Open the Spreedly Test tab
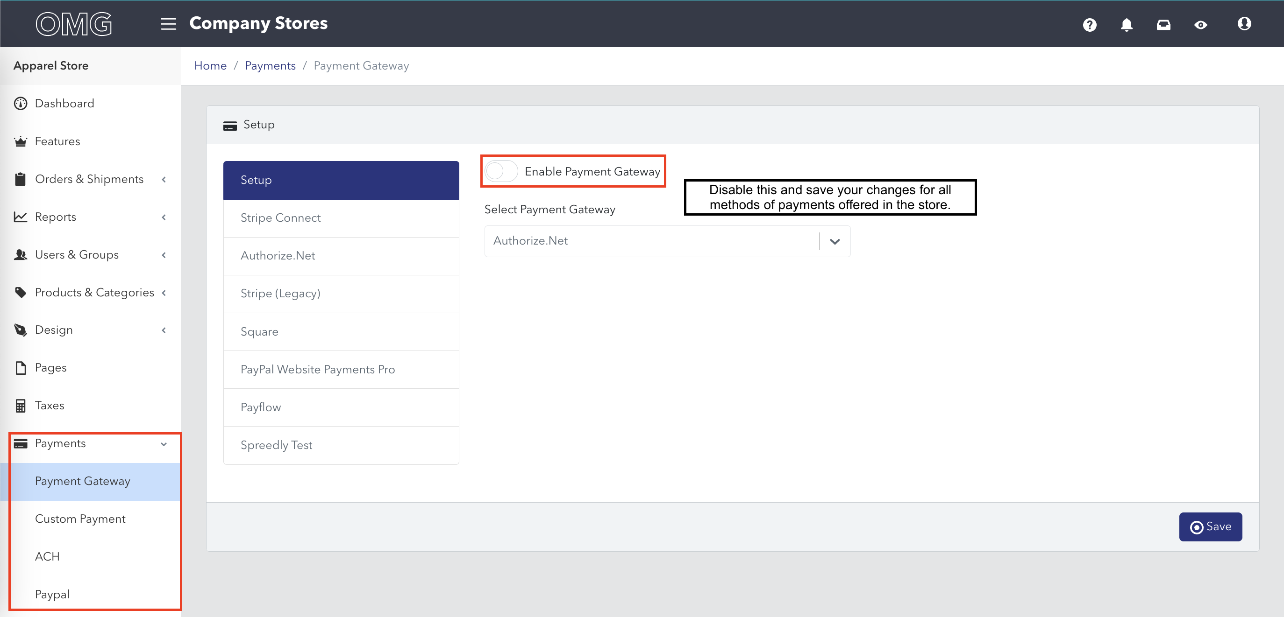The height and width of the screenshot is (617, 1284). (x=341, y=445)
